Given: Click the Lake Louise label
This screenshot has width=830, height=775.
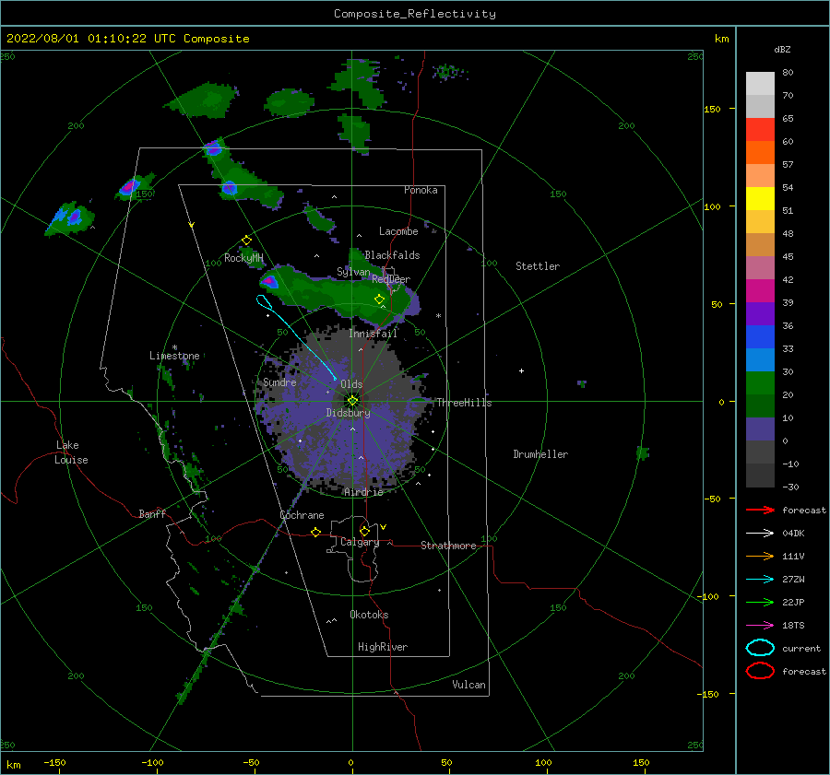Looking at the screenshot, I should point(71,452).
